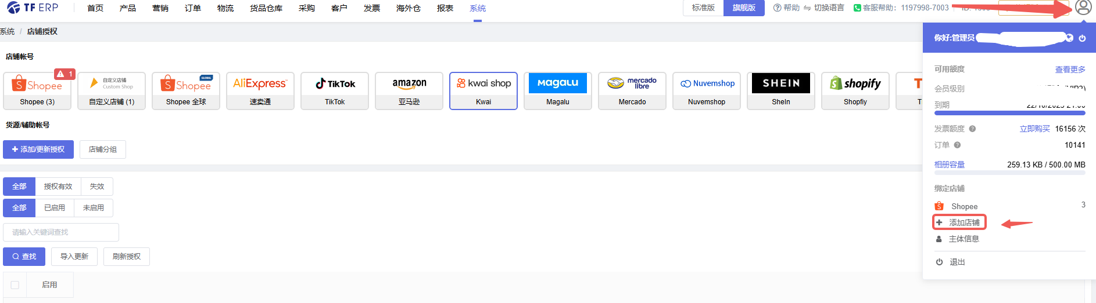This screenshot has width=1096, height=303.
Task: Click the album capacity progress bar
Action: (x=1010, y=173)
